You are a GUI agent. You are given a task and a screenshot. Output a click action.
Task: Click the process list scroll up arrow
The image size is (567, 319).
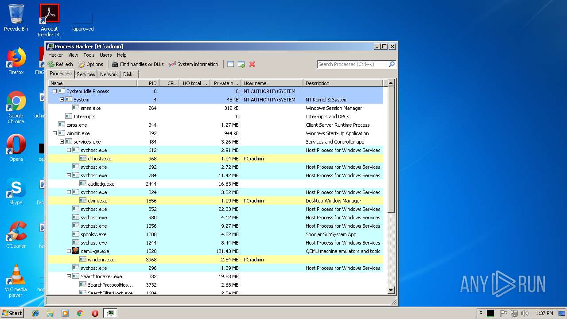click(391, 83)
